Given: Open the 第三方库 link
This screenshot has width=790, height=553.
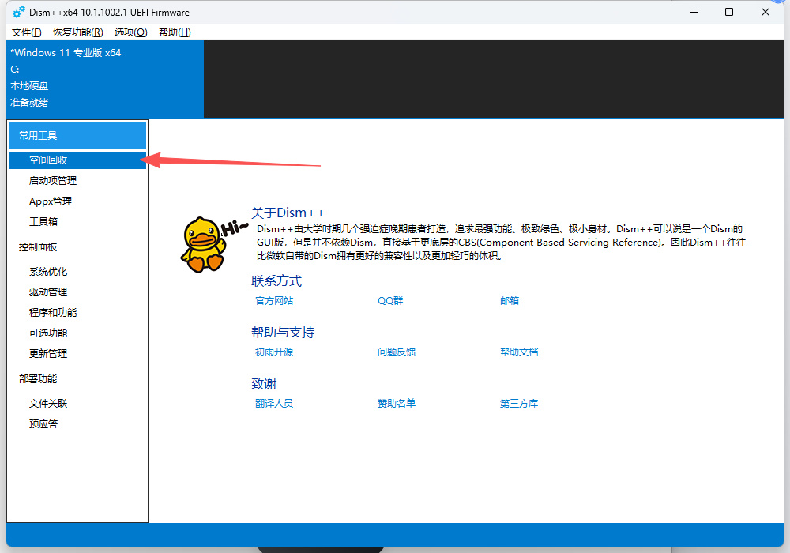Looking at the screenshot, I should click(x=519, y=404).
